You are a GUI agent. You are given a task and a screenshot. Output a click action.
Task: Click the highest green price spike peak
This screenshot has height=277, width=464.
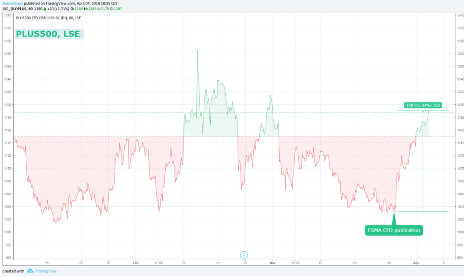197,51
